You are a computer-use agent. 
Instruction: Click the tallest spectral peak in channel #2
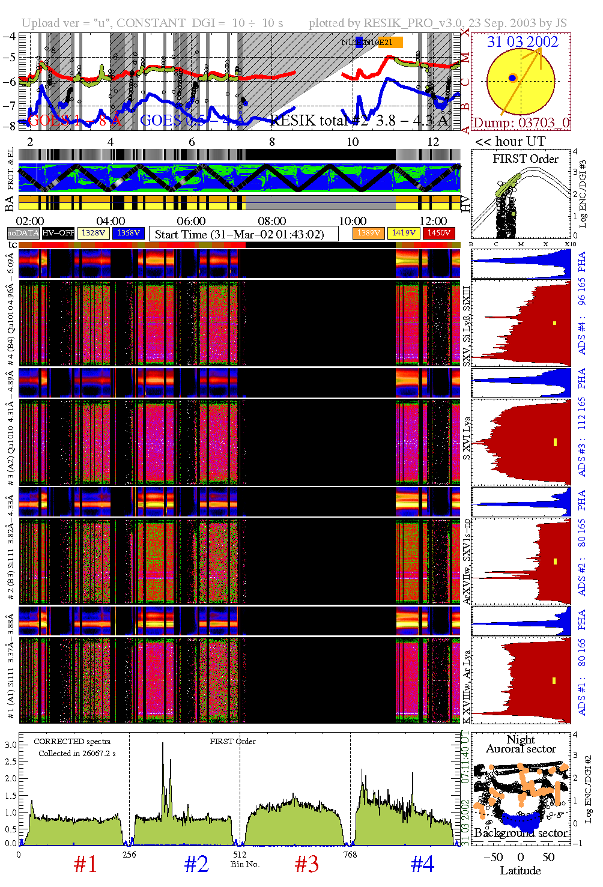(162, 746)
